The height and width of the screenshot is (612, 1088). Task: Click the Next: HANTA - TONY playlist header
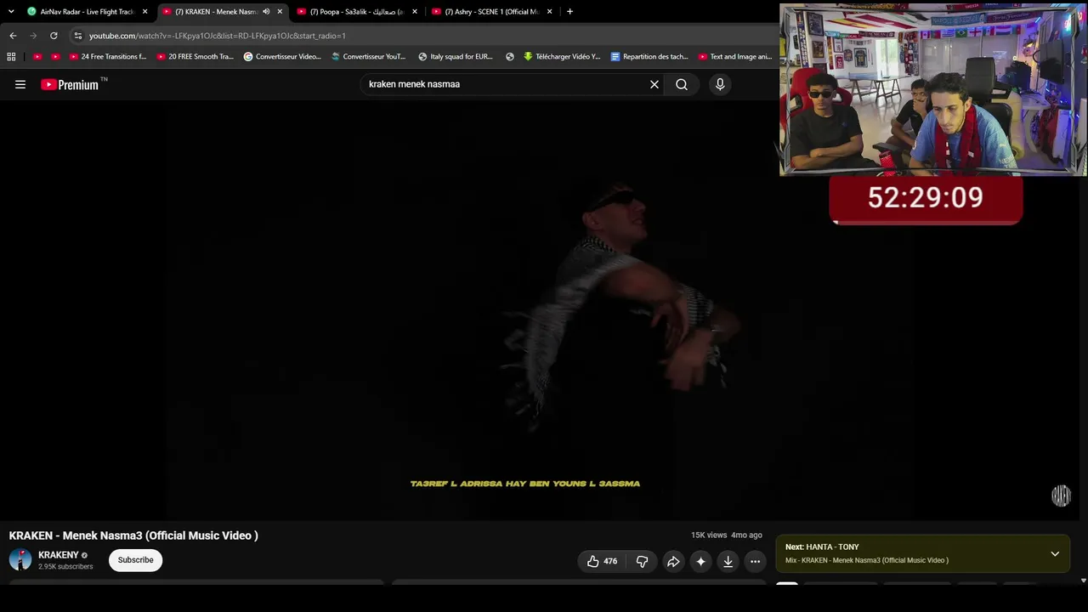coord(822,547)
